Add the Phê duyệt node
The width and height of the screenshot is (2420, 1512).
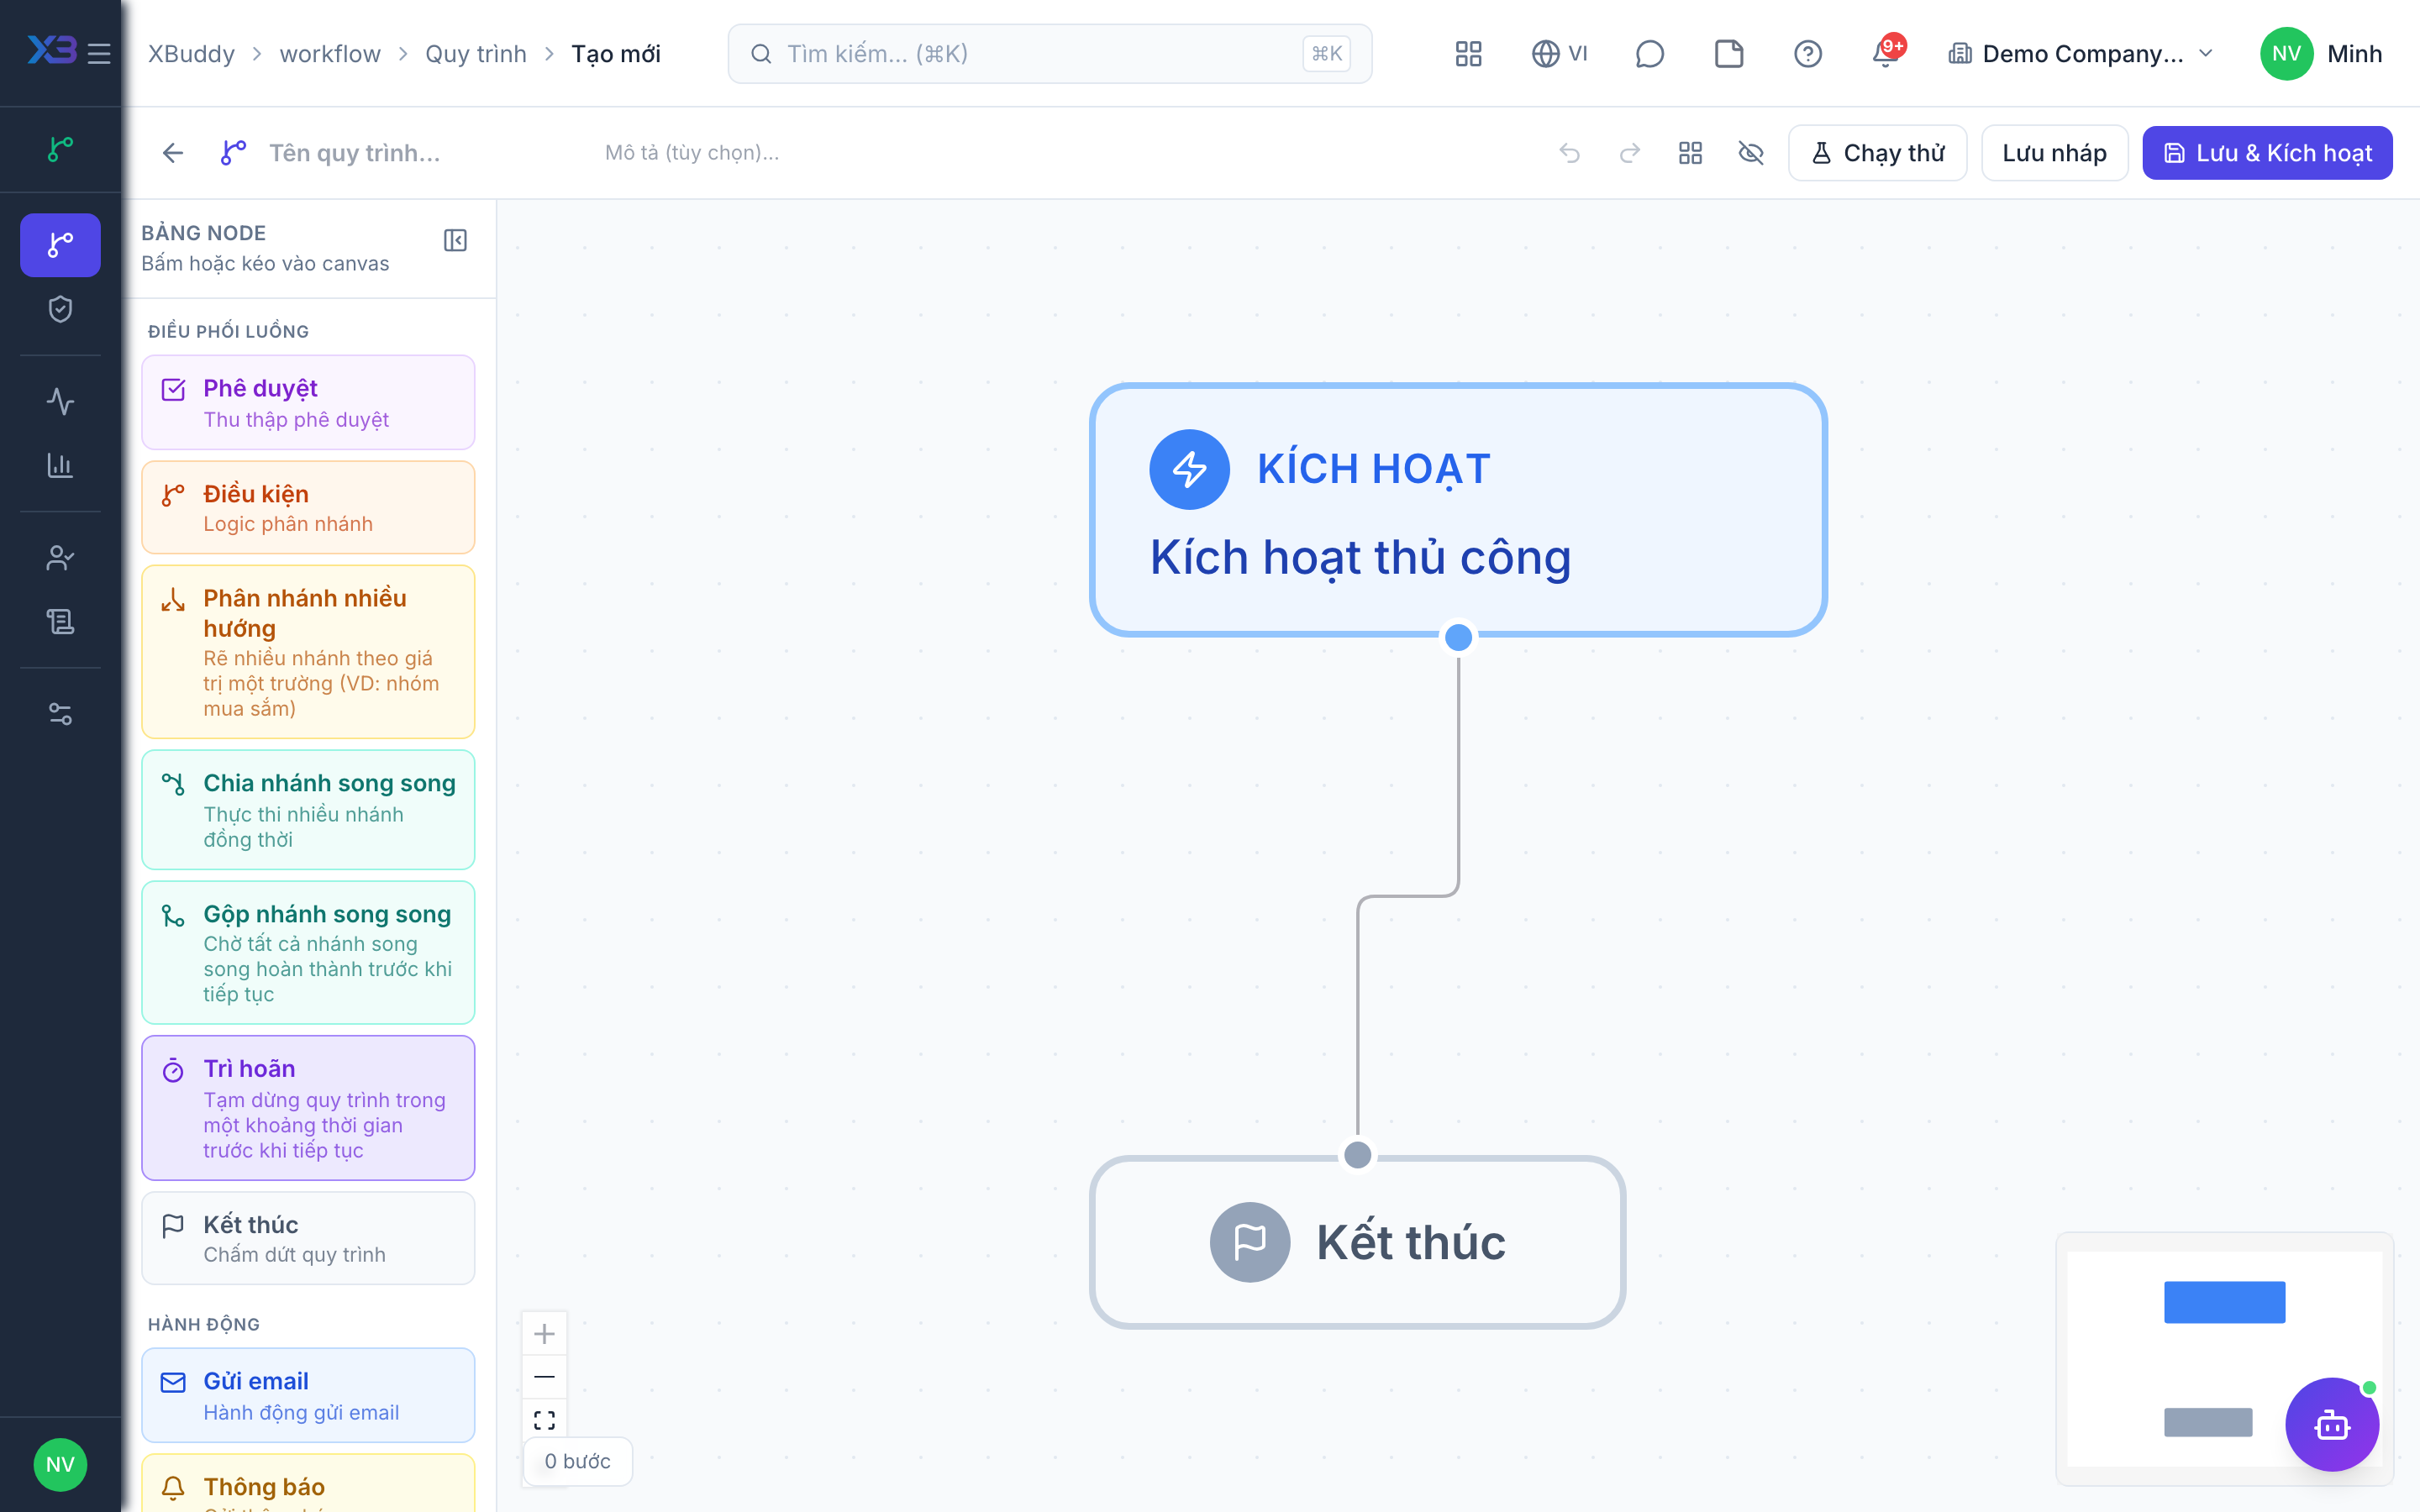[x=308, y=402]
